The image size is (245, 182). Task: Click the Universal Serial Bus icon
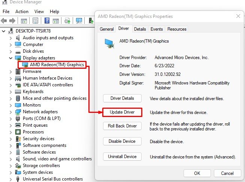[18, 179]
